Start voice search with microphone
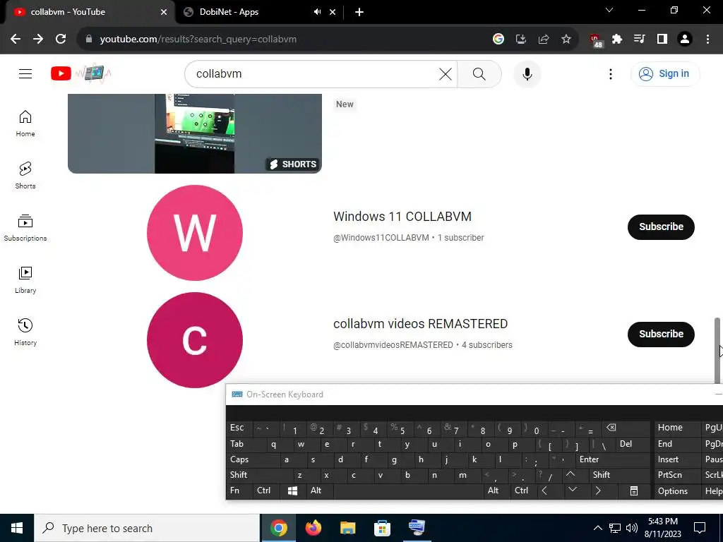The image size is (723, 542). [527, 73]
